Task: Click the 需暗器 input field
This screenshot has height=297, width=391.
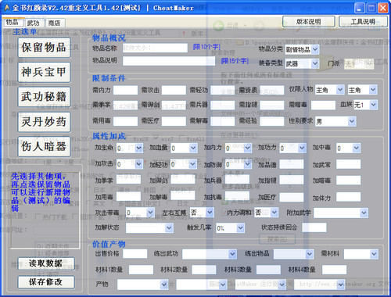Action: click(323, 106)
